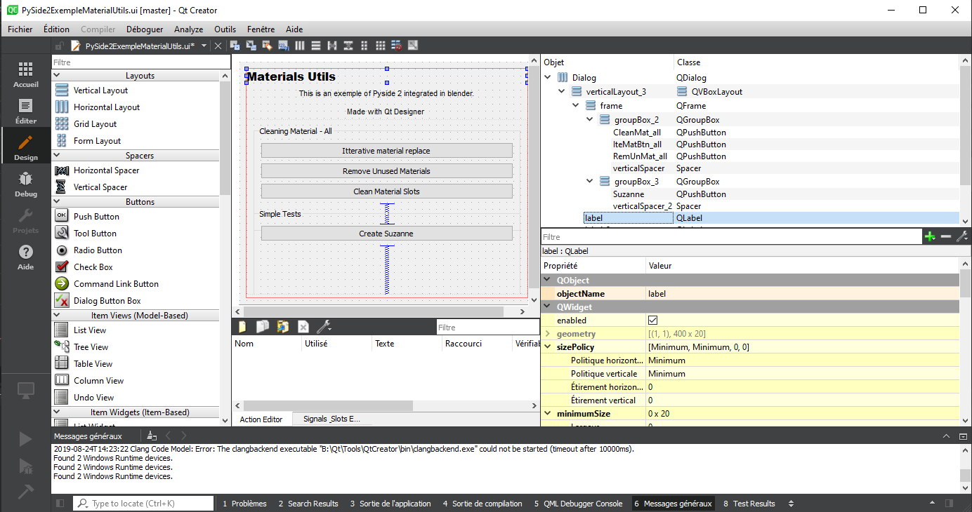The image size is (972, 512).
Task: Open Action Editor wrench configure dropdown
Action: (x=324, y=327)
